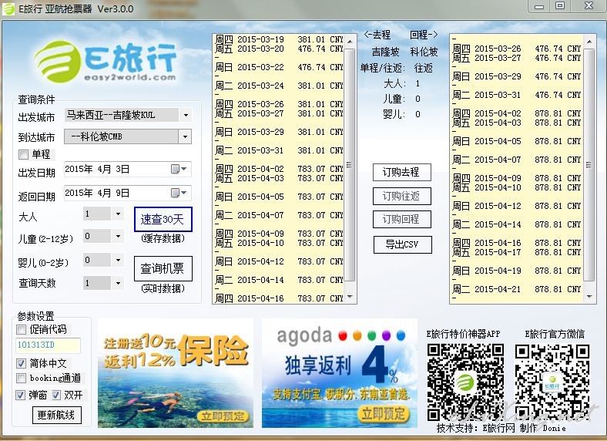The height and width of the screenshot is (441, 607).
Task: Click 立即预定 on agoda banner
Action: pyautogui.click(x=383, y=414)
